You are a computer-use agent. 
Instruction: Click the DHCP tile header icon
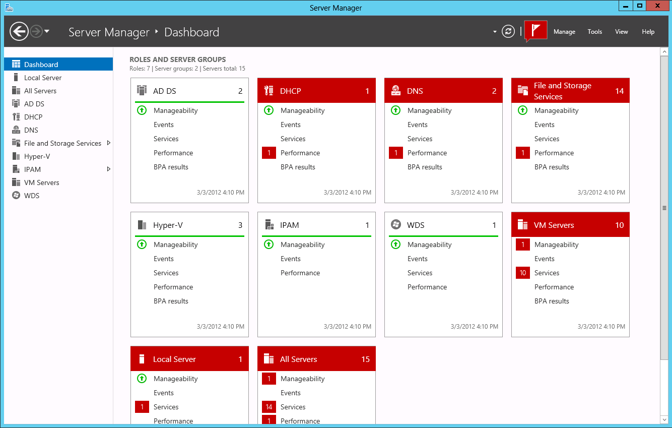coord(268,91)
